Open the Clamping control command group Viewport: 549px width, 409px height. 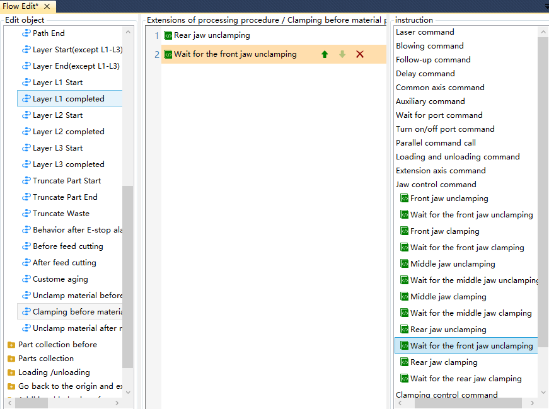click(446, 395)
